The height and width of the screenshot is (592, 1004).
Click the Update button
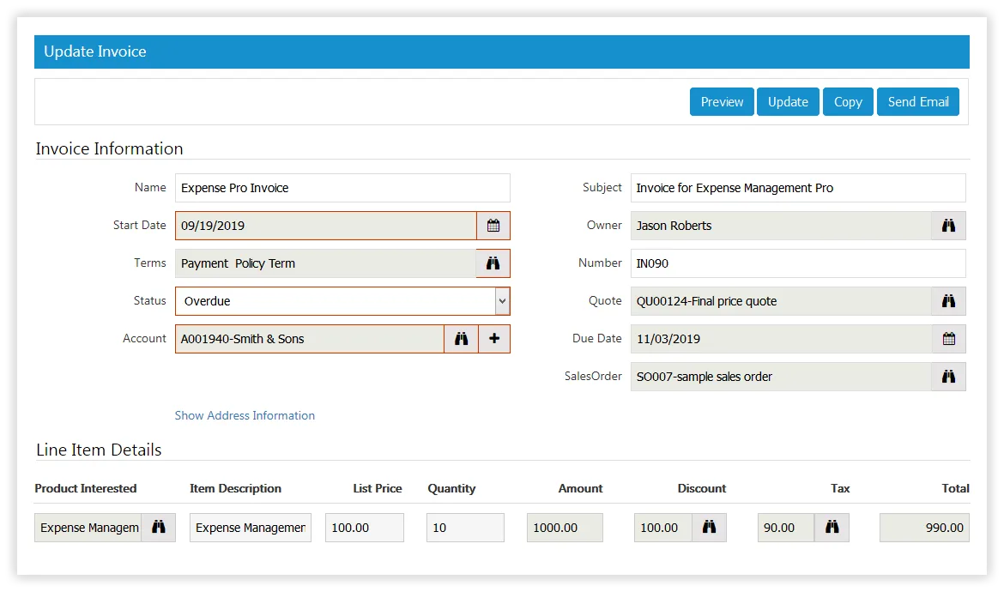pos(788,102)
